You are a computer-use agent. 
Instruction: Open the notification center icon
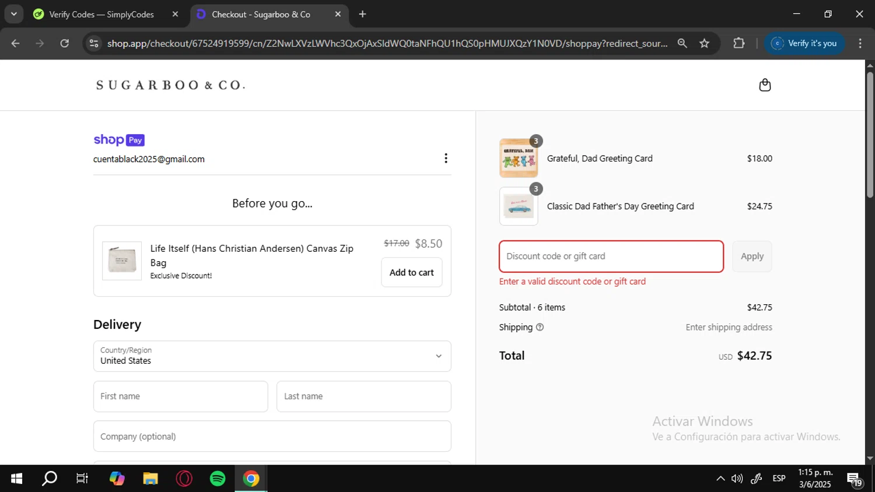coord(855,479)
